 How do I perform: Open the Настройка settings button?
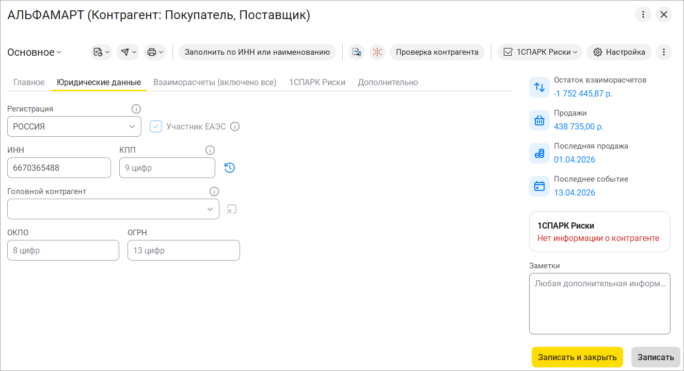619,52
